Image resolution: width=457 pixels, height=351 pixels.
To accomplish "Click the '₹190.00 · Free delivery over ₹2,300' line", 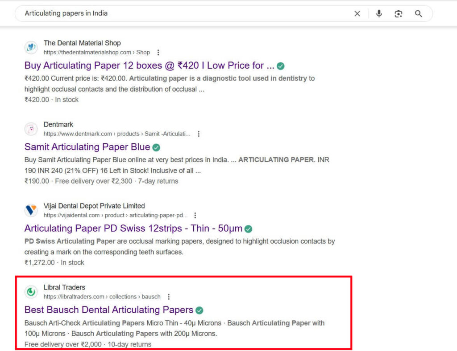I will pyautogui.click(x=101, y=181).
